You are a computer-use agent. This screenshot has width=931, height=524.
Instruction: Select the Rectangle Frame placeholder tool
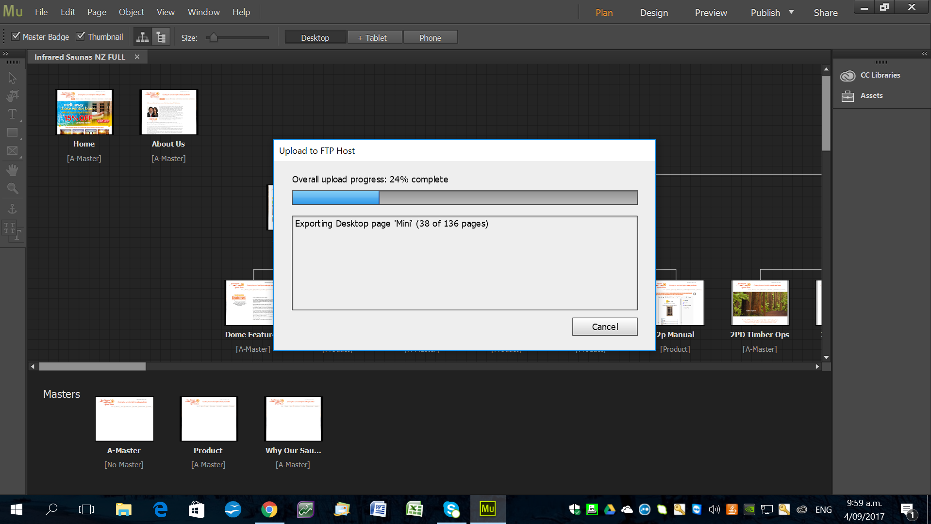tap(12, 151)
